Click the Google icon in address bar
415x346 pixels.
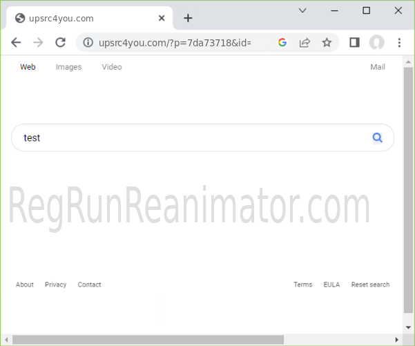pyautogui.click(x=282, y=43)
